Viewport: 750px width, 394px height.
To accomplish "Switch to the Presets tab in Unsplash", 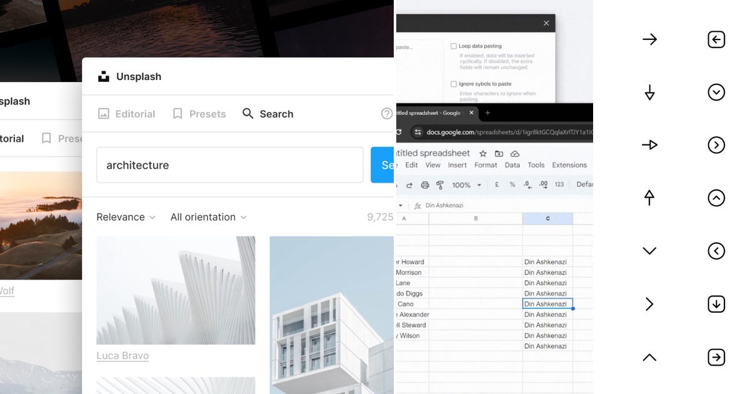I will pyautogui.click(x=199, y=113).
